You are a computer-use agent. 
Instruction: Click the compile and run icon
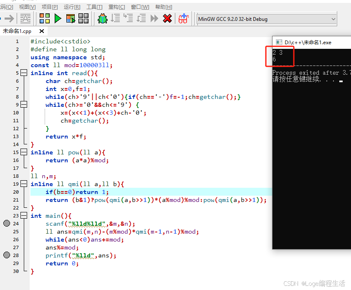coord(71,19)
